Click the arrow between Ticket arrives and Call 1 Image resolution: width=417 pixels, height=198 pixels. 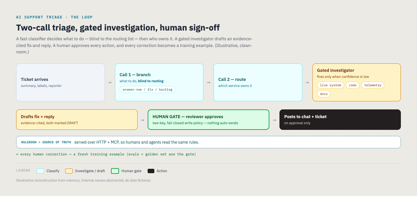110,83
